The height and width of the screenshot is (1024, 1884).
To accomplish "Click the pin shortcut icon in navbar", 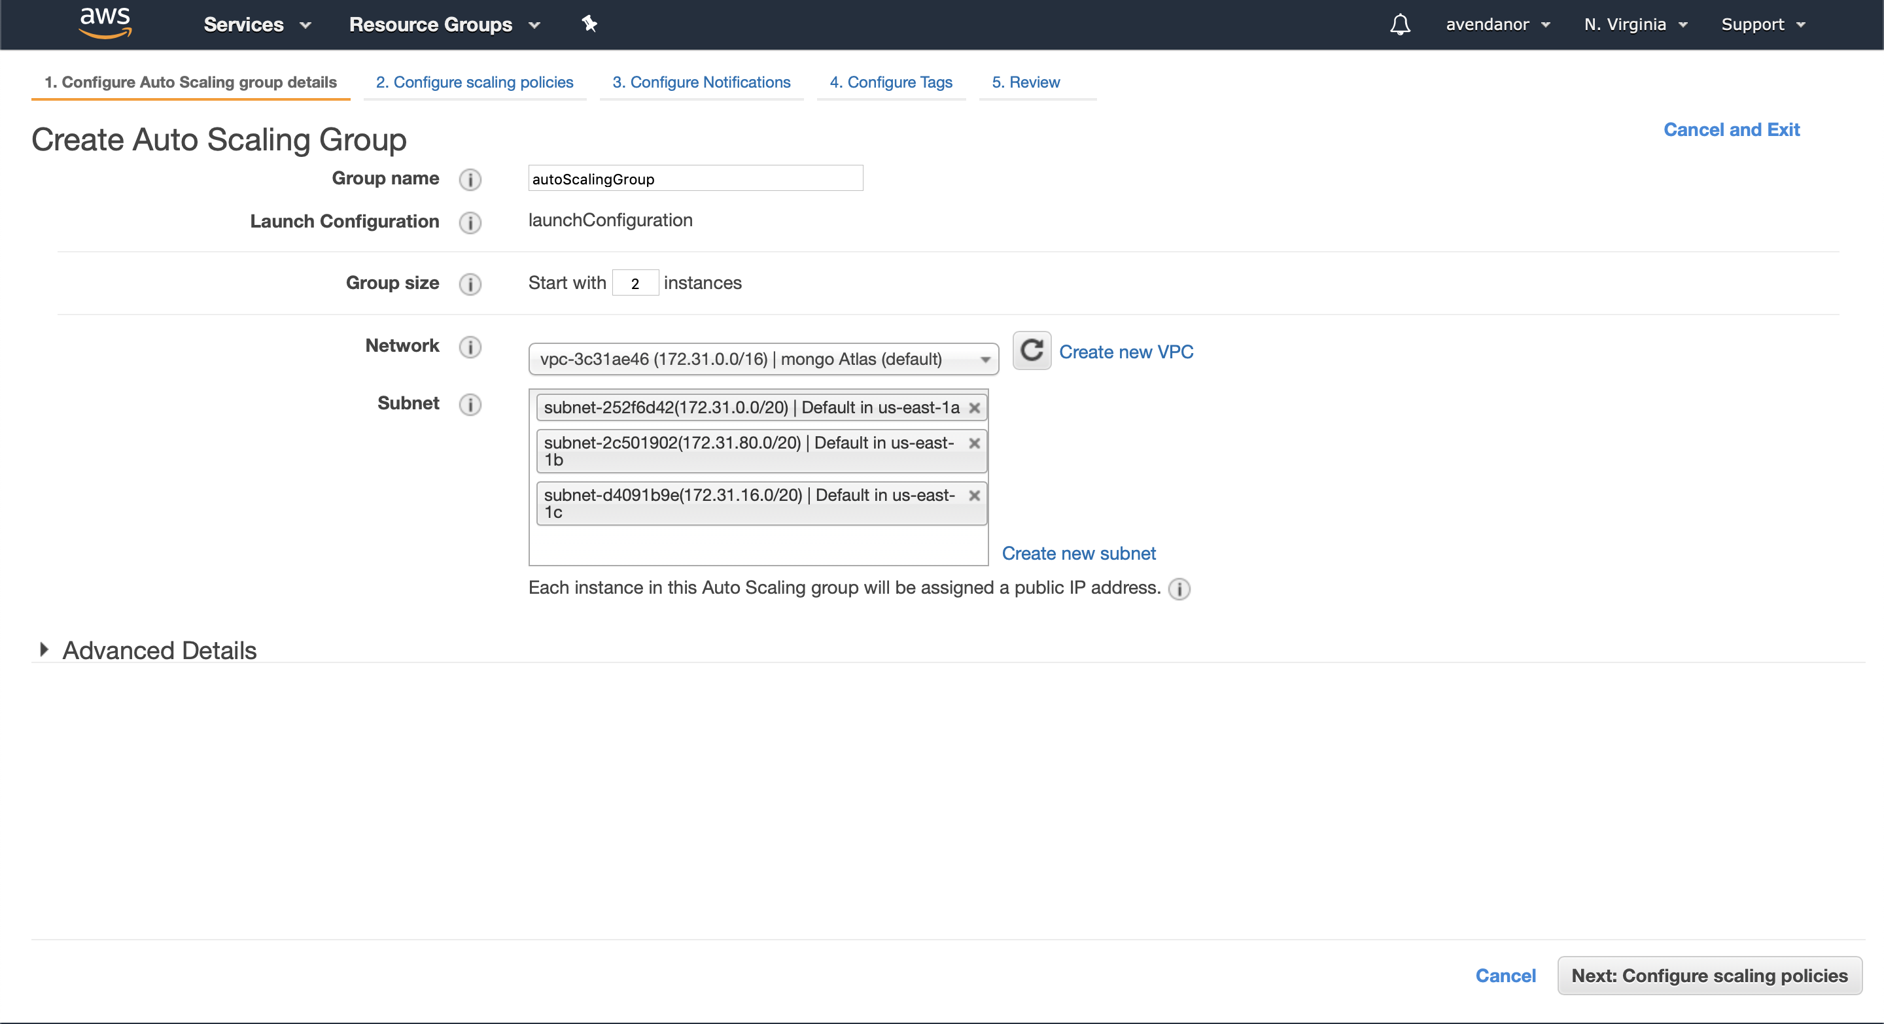I will (x=589, y=24).
